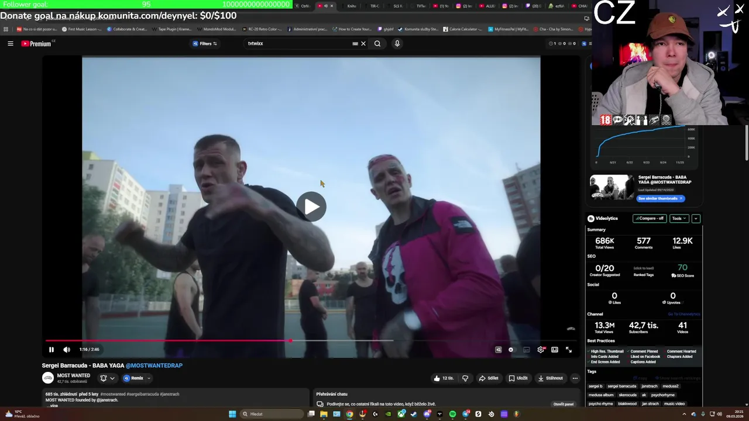Like the video with thumbs up
Image resolution: width=749 pixels, height=421 pixels.
tap(444, 378)
